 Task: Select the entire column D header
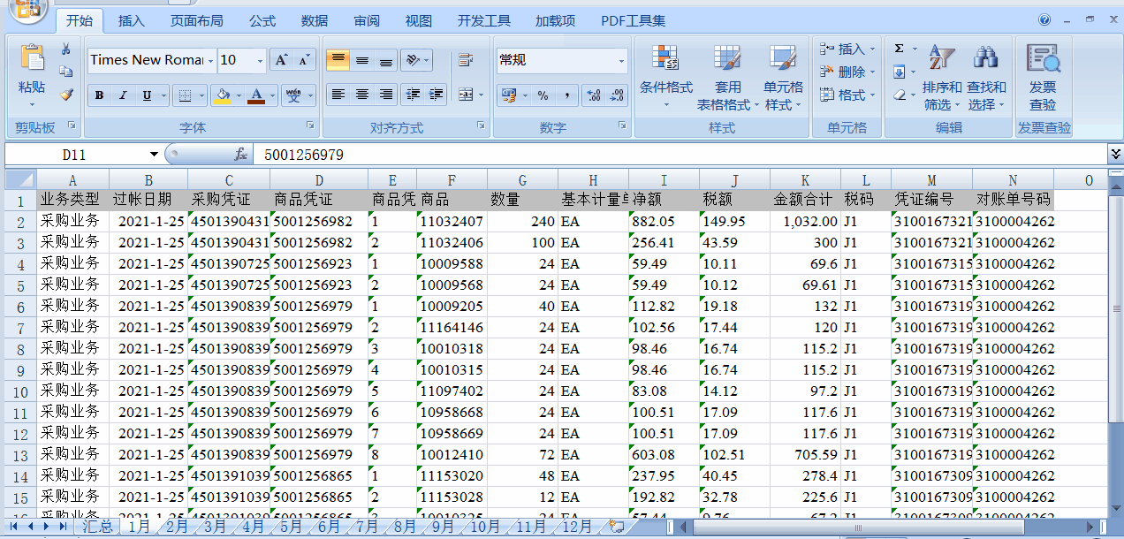tap(319, 180)
